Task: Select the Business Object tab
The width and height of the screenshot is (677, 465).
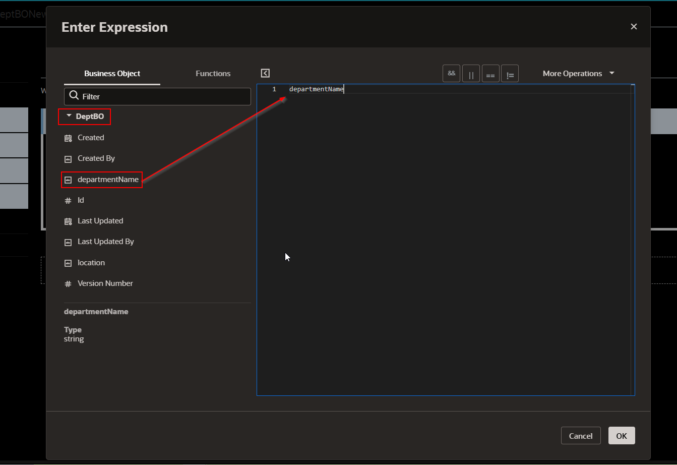Action: (x=112, y=73)
